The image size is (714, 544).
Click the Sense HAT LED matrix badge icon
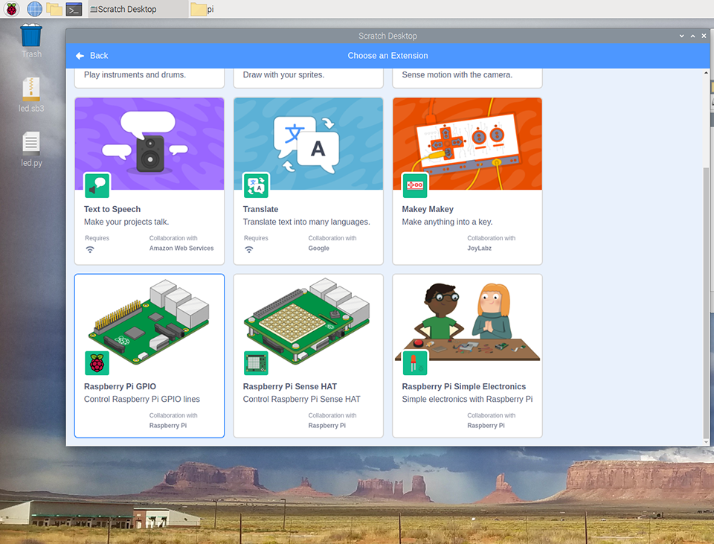(256, 363)
